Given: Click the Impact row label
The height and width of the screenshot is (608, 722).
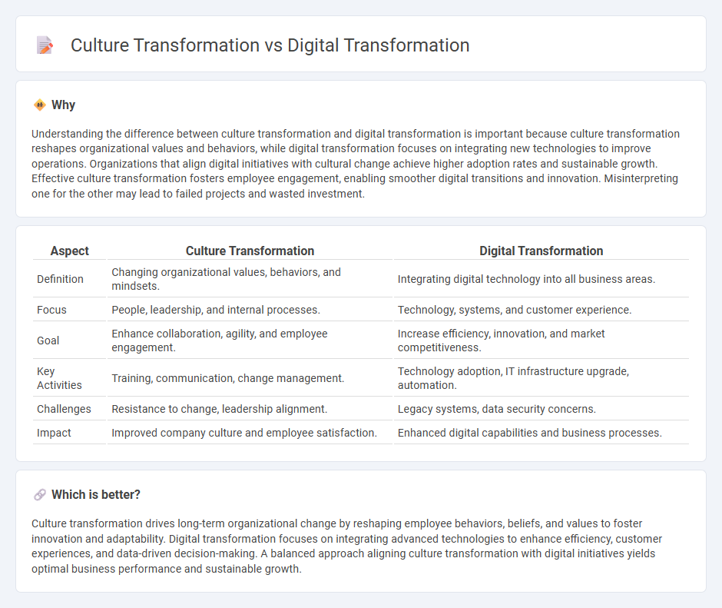Looking at the screenshot, I should [54, 433].
